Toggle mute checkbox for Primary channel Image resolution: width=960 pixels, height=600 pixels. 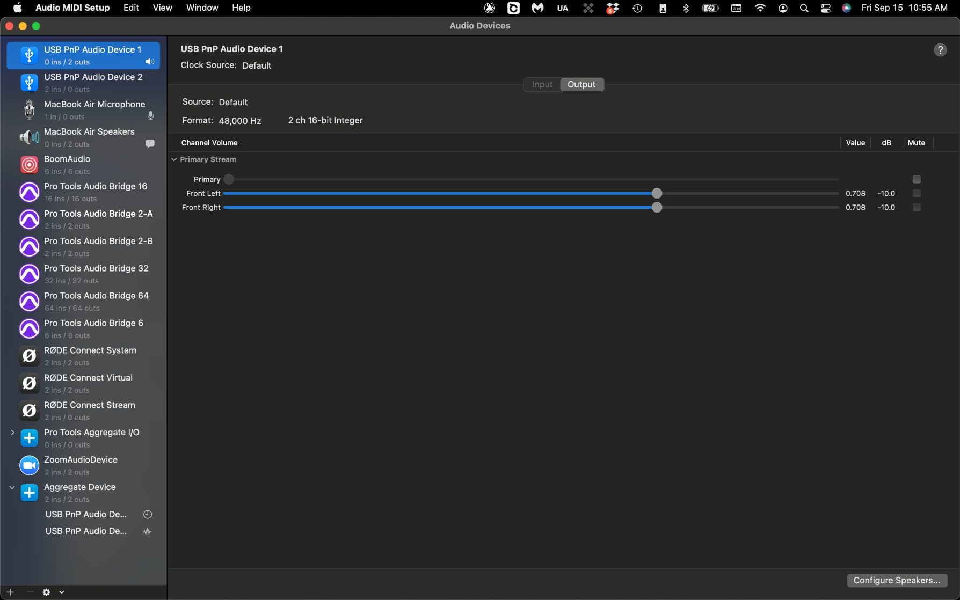917,179
